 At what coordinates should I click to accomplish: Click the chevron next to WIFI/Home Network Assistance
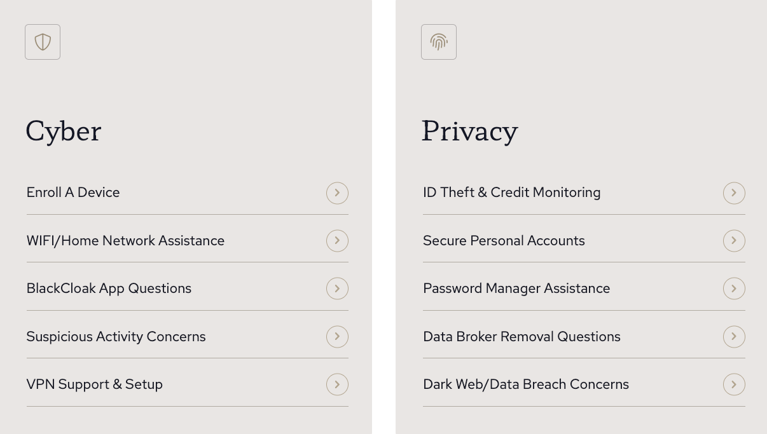pyautogui.click(x=337, y=241)
